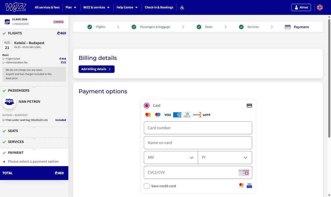Click the sidebar FLIGHTS green checkmark
The width and height of the screenshot is (331, 197).
pos(4,33)
